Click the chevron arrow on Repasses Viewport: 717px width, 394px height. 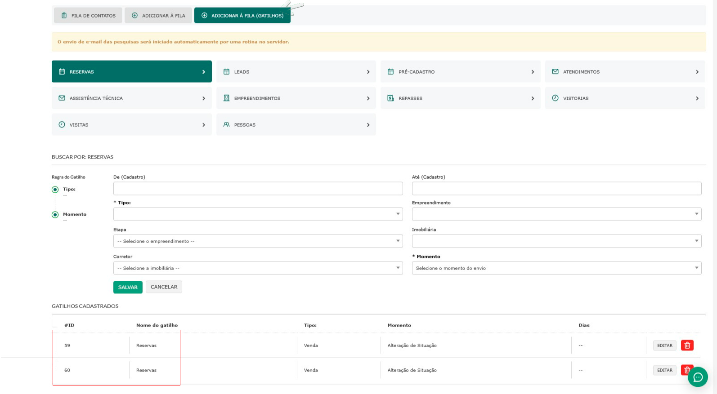point(533,98)
